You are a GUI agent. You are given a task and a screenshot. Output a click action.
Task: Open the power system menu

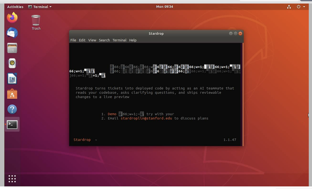(301, 7)
